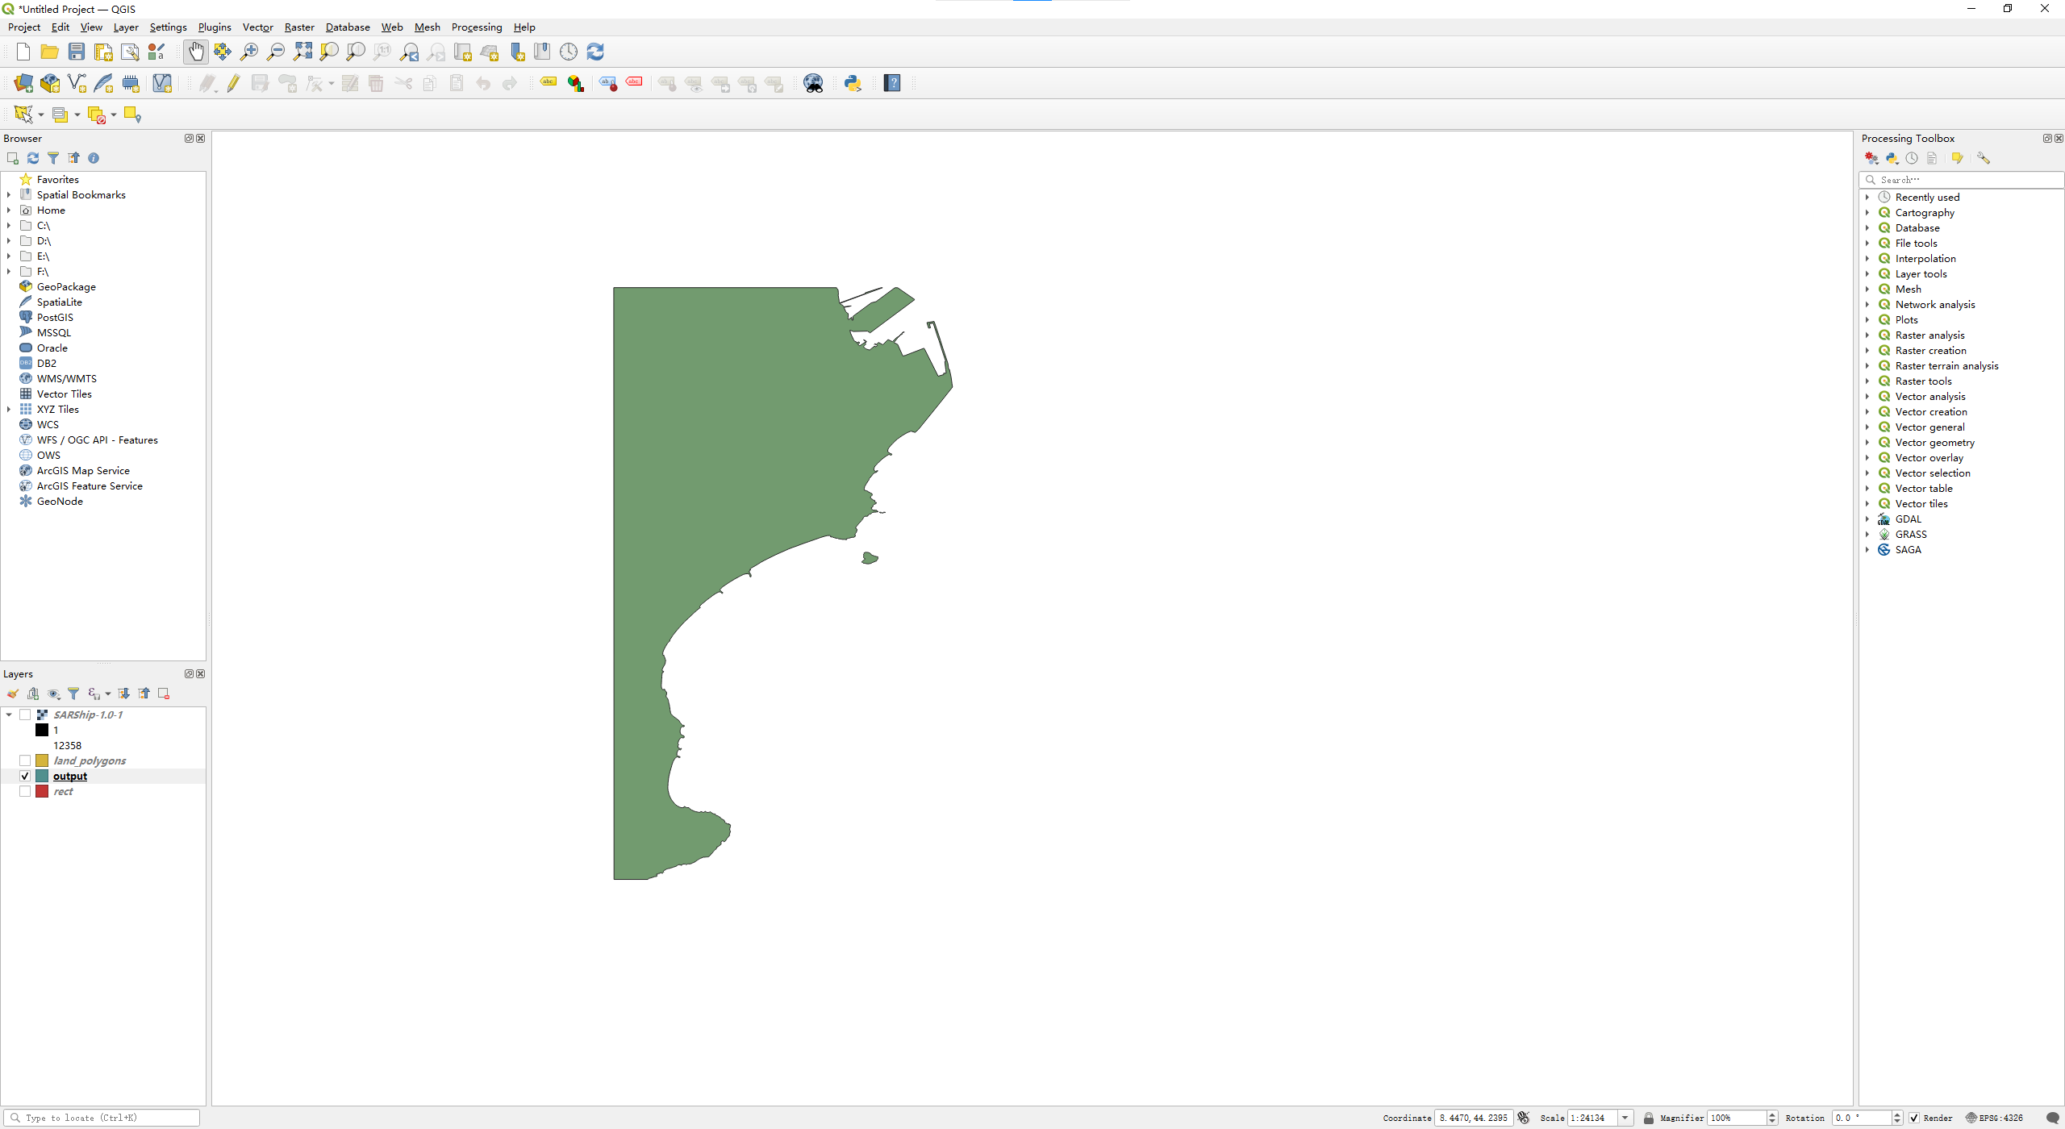
Task: Select WMS/WMTS in Browser panel
Action: pos(67,379)
